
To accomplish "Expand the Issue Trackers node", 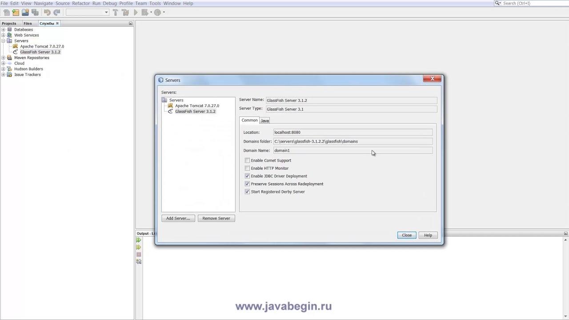I will [3, 75].
